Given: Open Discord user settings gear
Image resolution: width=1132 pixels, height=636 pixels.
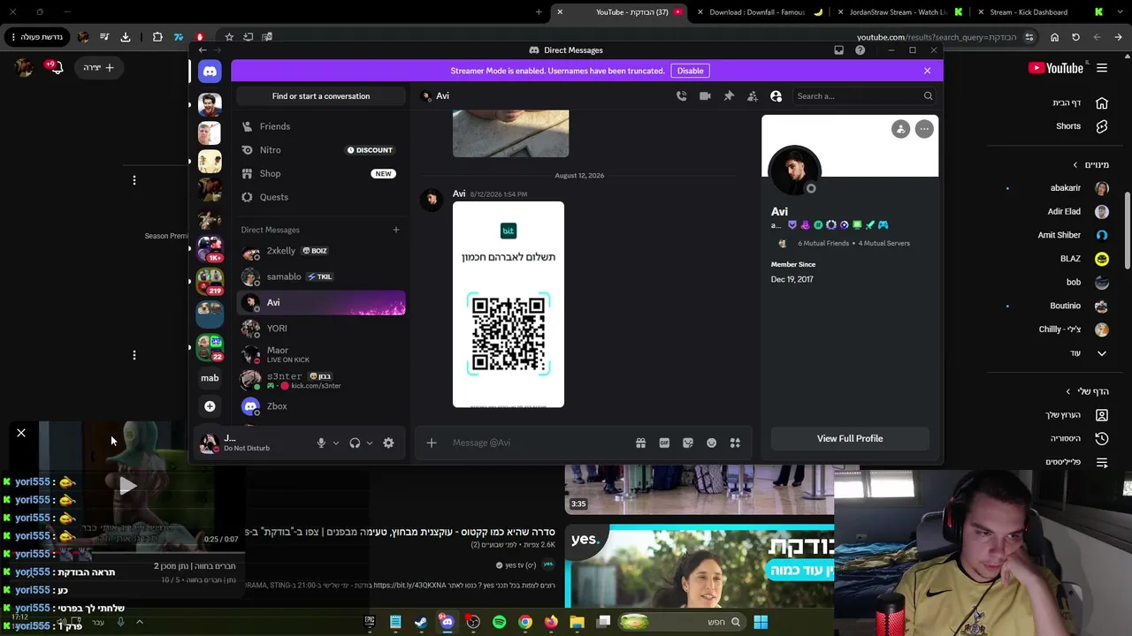Looking at the screenshot, I should point(388,443).
